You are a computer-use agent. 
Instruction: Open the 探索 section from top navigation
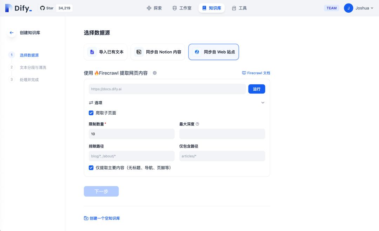pos(154,8)
